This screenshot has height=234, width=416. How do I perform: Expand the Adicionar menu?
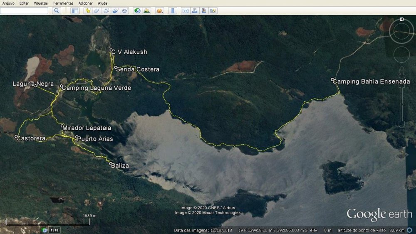[85, 3]
